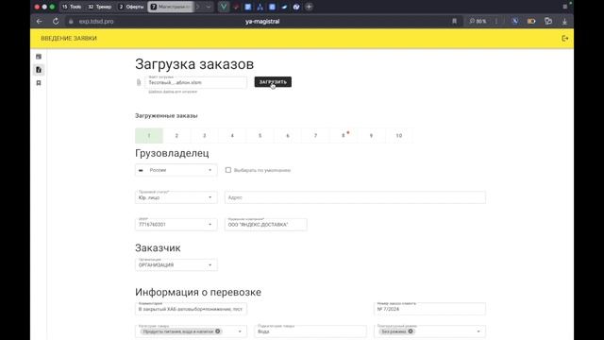Viewport: 604px width, 340px height.
Task: Click the 80% zoom indicator in the address bar
Action: pos(478,21)
